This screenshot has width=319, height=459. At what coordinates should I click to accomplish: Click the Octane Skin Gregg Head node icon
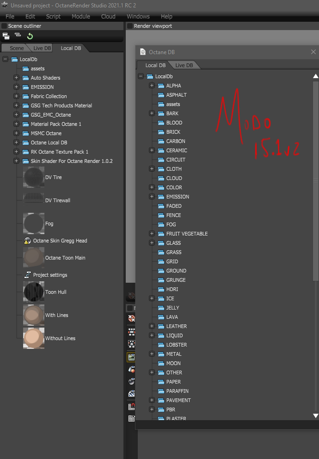pos(27,241)
